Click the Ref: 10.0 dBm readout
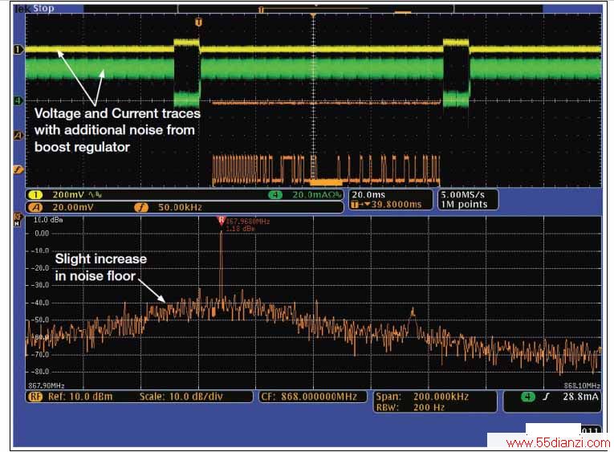The height and width of the screenshot is (452, 614). click(x=80, y=397)
